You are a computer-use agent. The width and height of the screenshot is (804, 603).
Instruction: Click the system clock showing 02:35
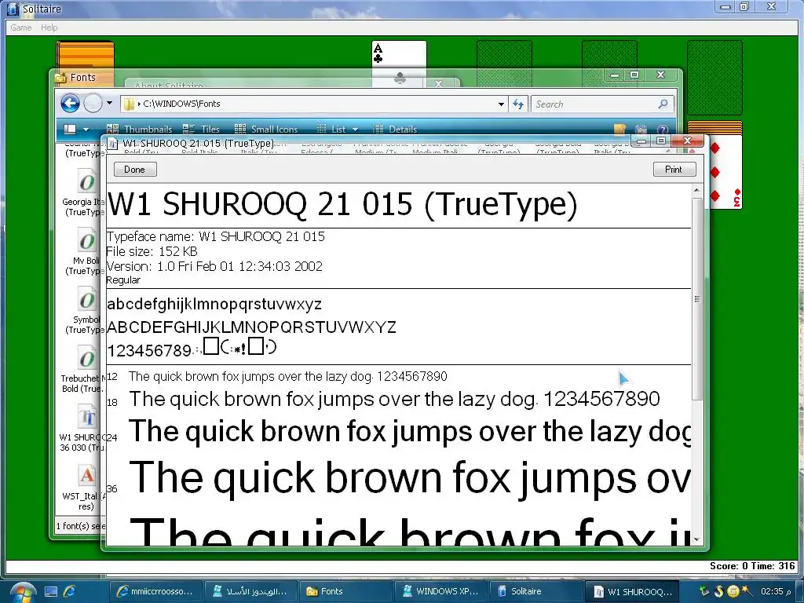tap(775, 591)
